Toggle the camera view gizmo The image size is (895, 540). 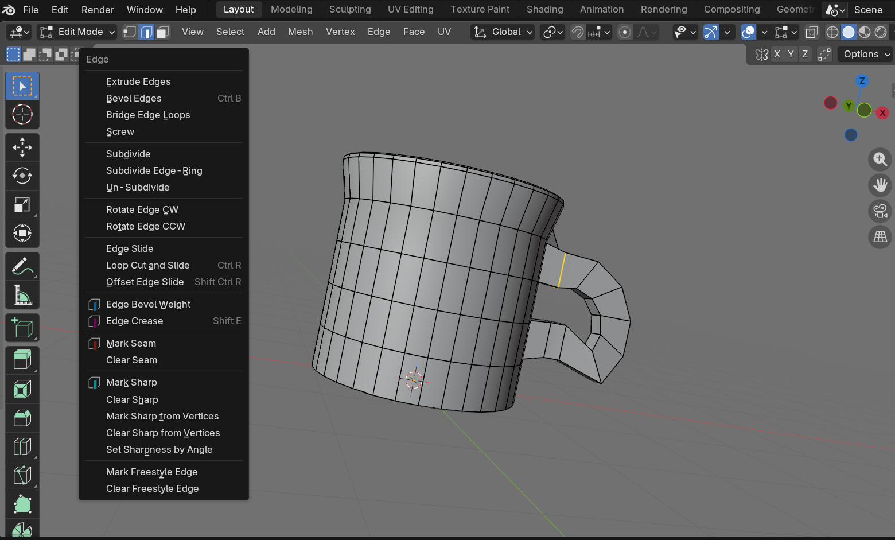coord(880,211)
